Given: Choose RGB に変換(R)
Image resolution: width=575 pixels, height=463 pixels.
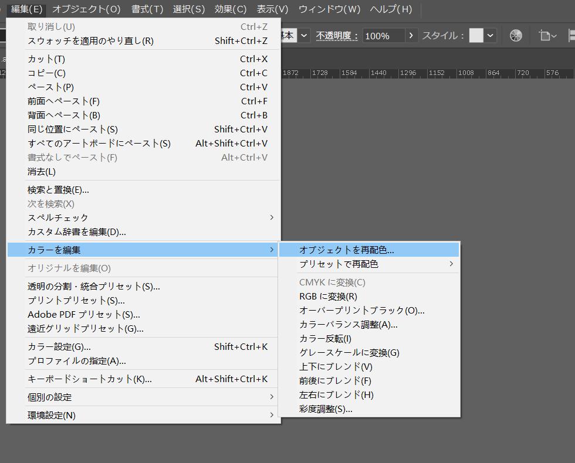Looking at the screenshot, I should point(369,297).
